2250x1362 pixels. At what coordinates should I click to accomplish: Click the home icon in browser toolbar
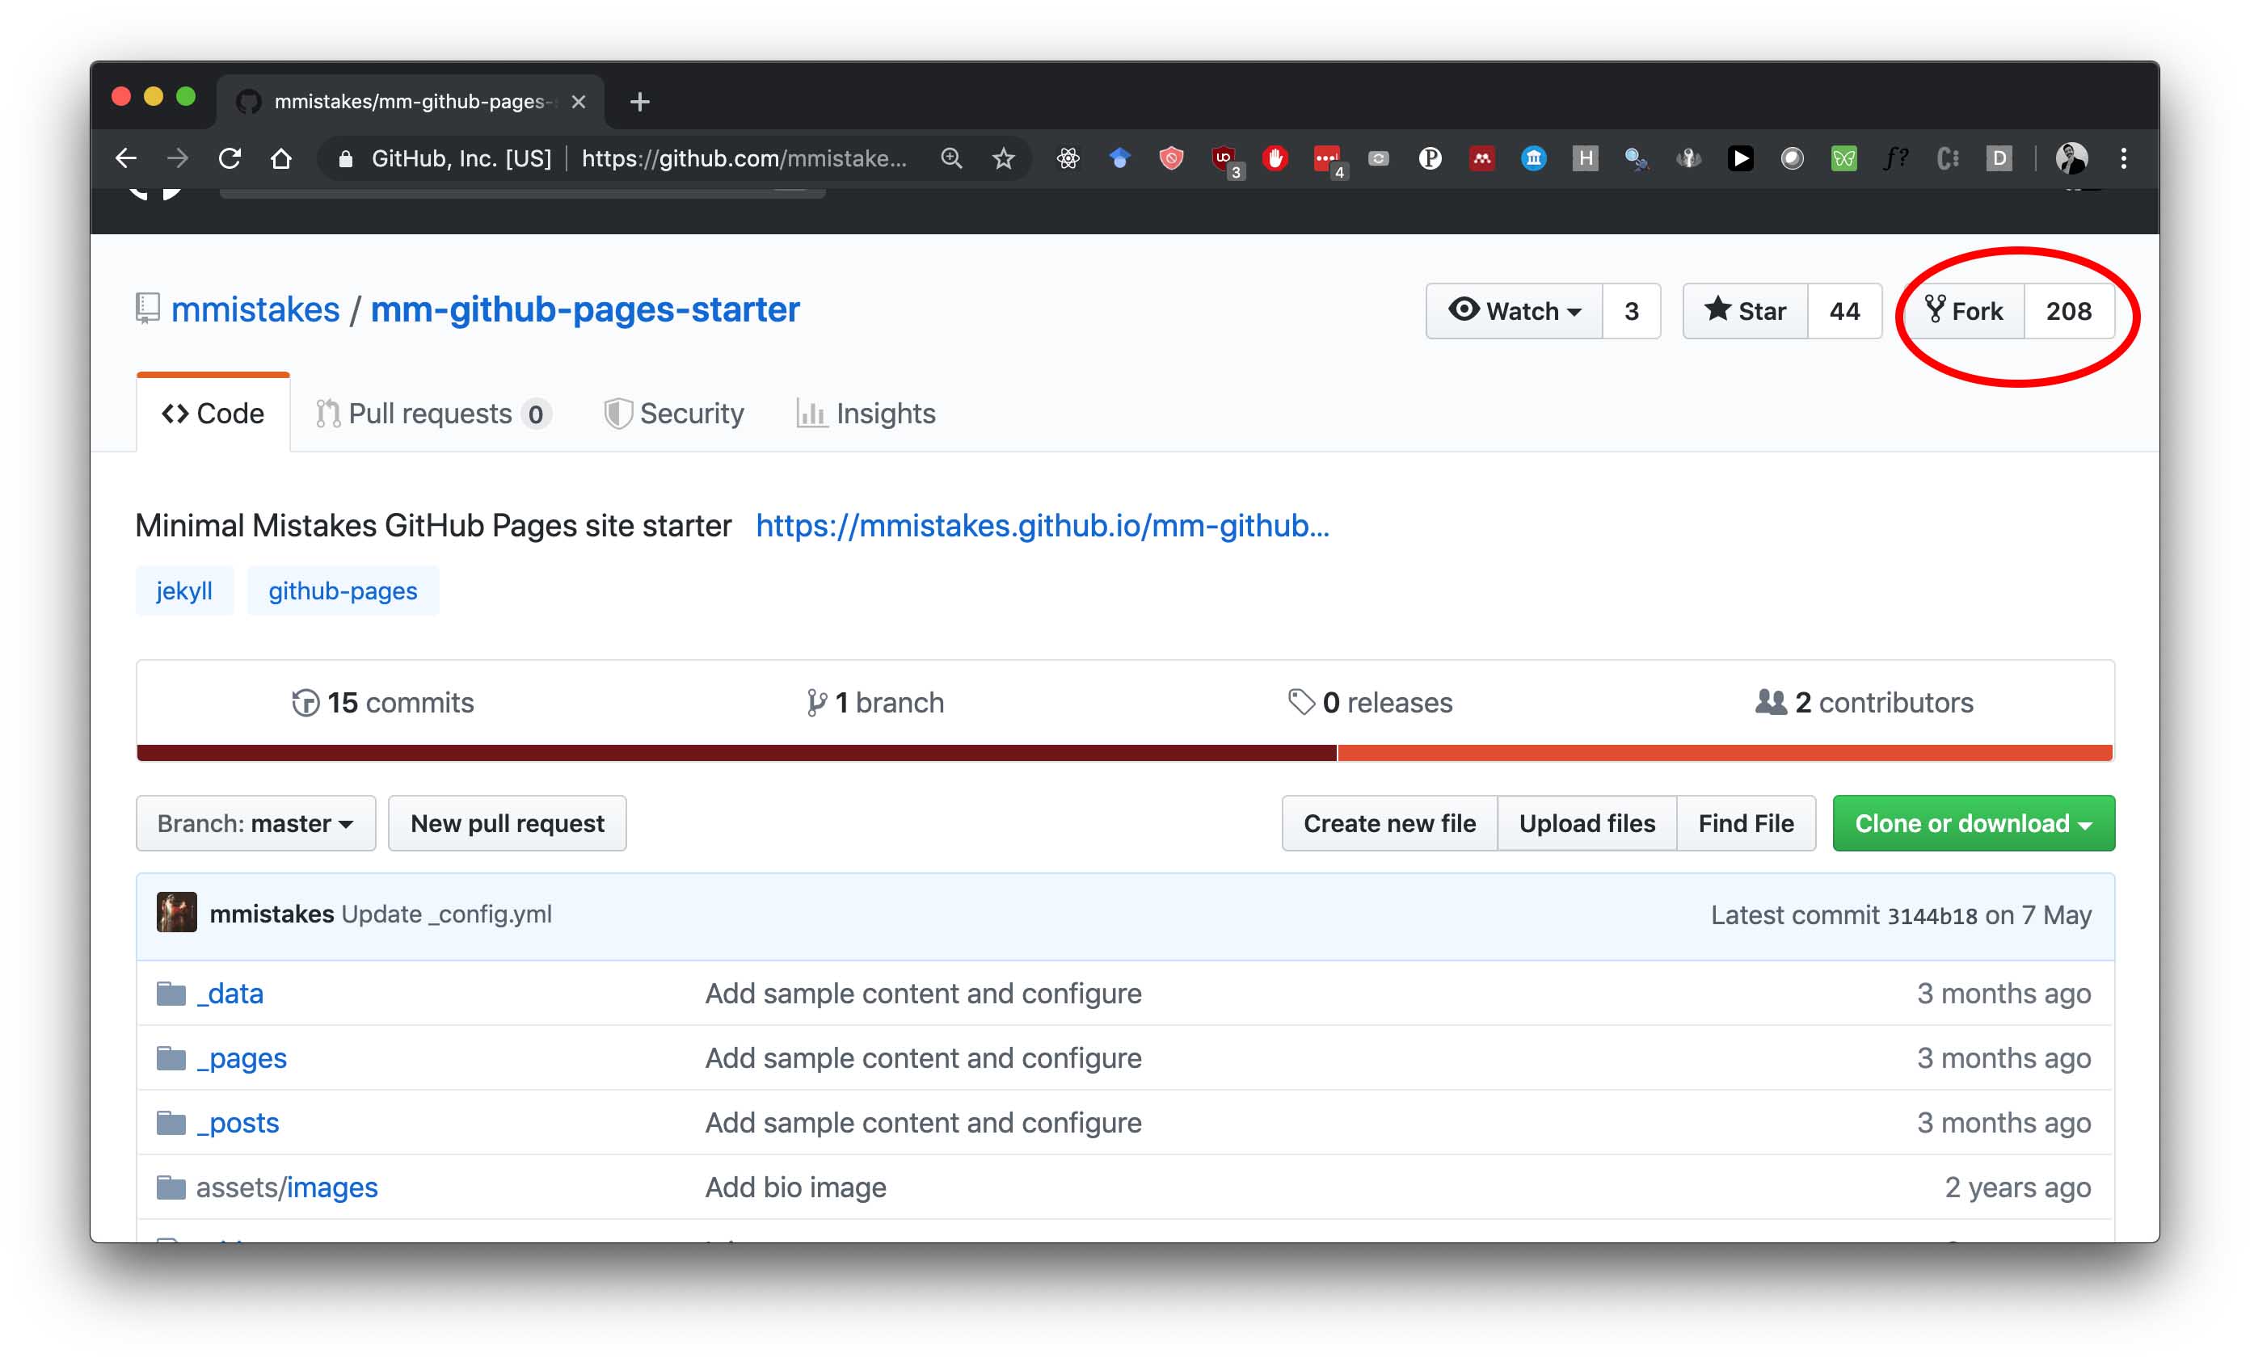(281, 159)
